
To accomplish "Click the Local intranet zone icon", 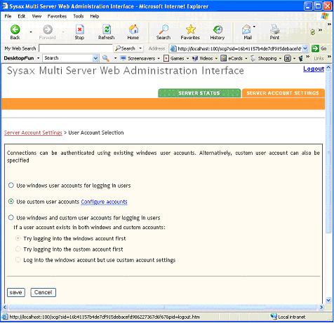I will (274, 317).
